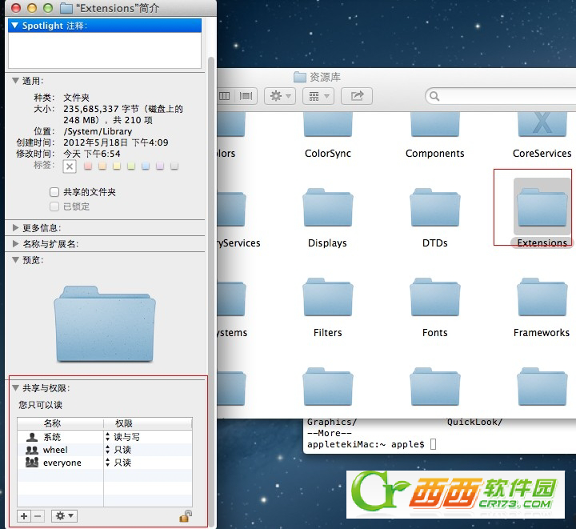Screen dimensions: 576x529
Task: Click the search magnifier icon in Finder
Action: click(434, 96)
